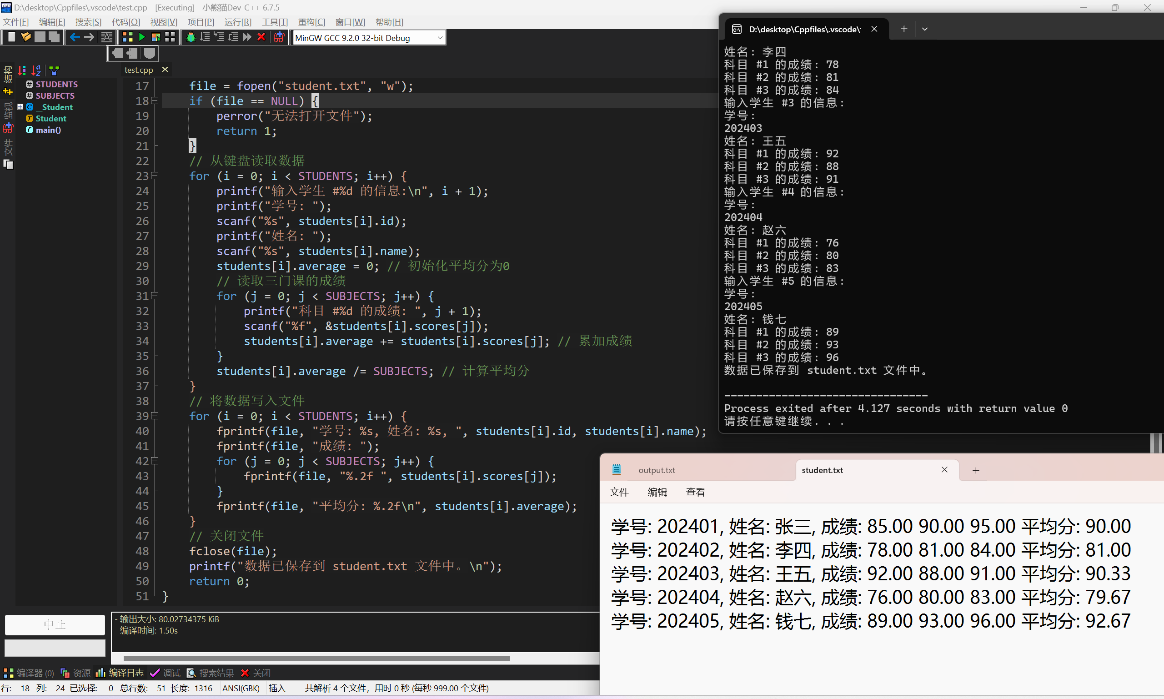1164x699 pixels.
Task: Click the Step into debug icon
Action: tap(219, 37)
